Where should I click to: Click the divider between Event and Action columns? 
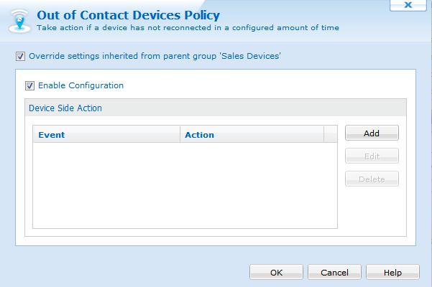point(180,134)
